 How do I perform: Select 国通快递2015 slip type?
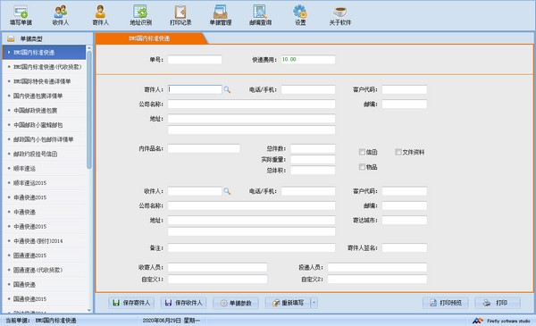point(44,299)
